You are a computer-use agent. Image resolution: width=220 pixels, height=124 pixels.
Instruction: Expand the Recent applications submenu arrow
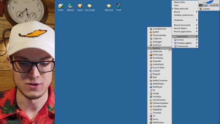pos(197,31)
